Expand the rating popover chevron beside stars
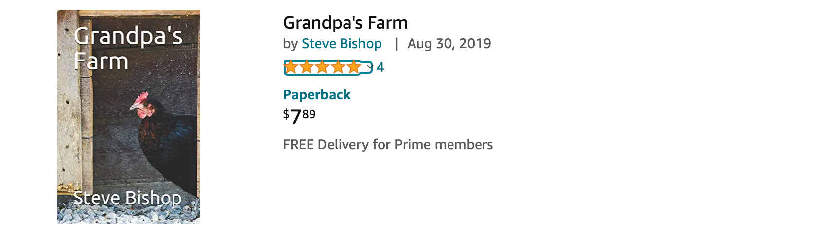Image resolution: width=829 pixels, height=240 pixels. (x=370, y=67)
